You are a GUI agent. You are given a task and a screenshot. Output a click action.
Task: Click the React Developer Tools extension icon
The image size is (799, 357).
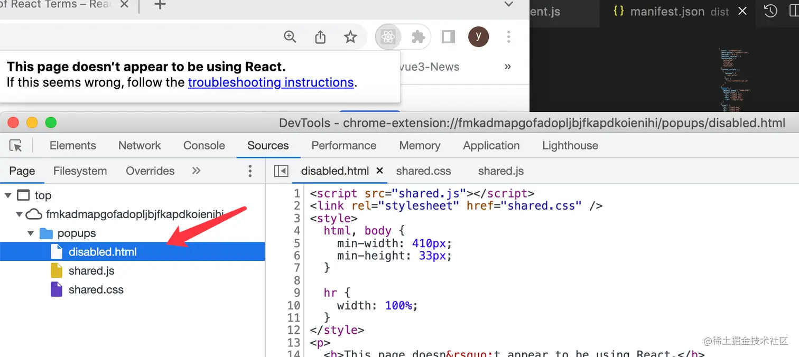(388, 37)
